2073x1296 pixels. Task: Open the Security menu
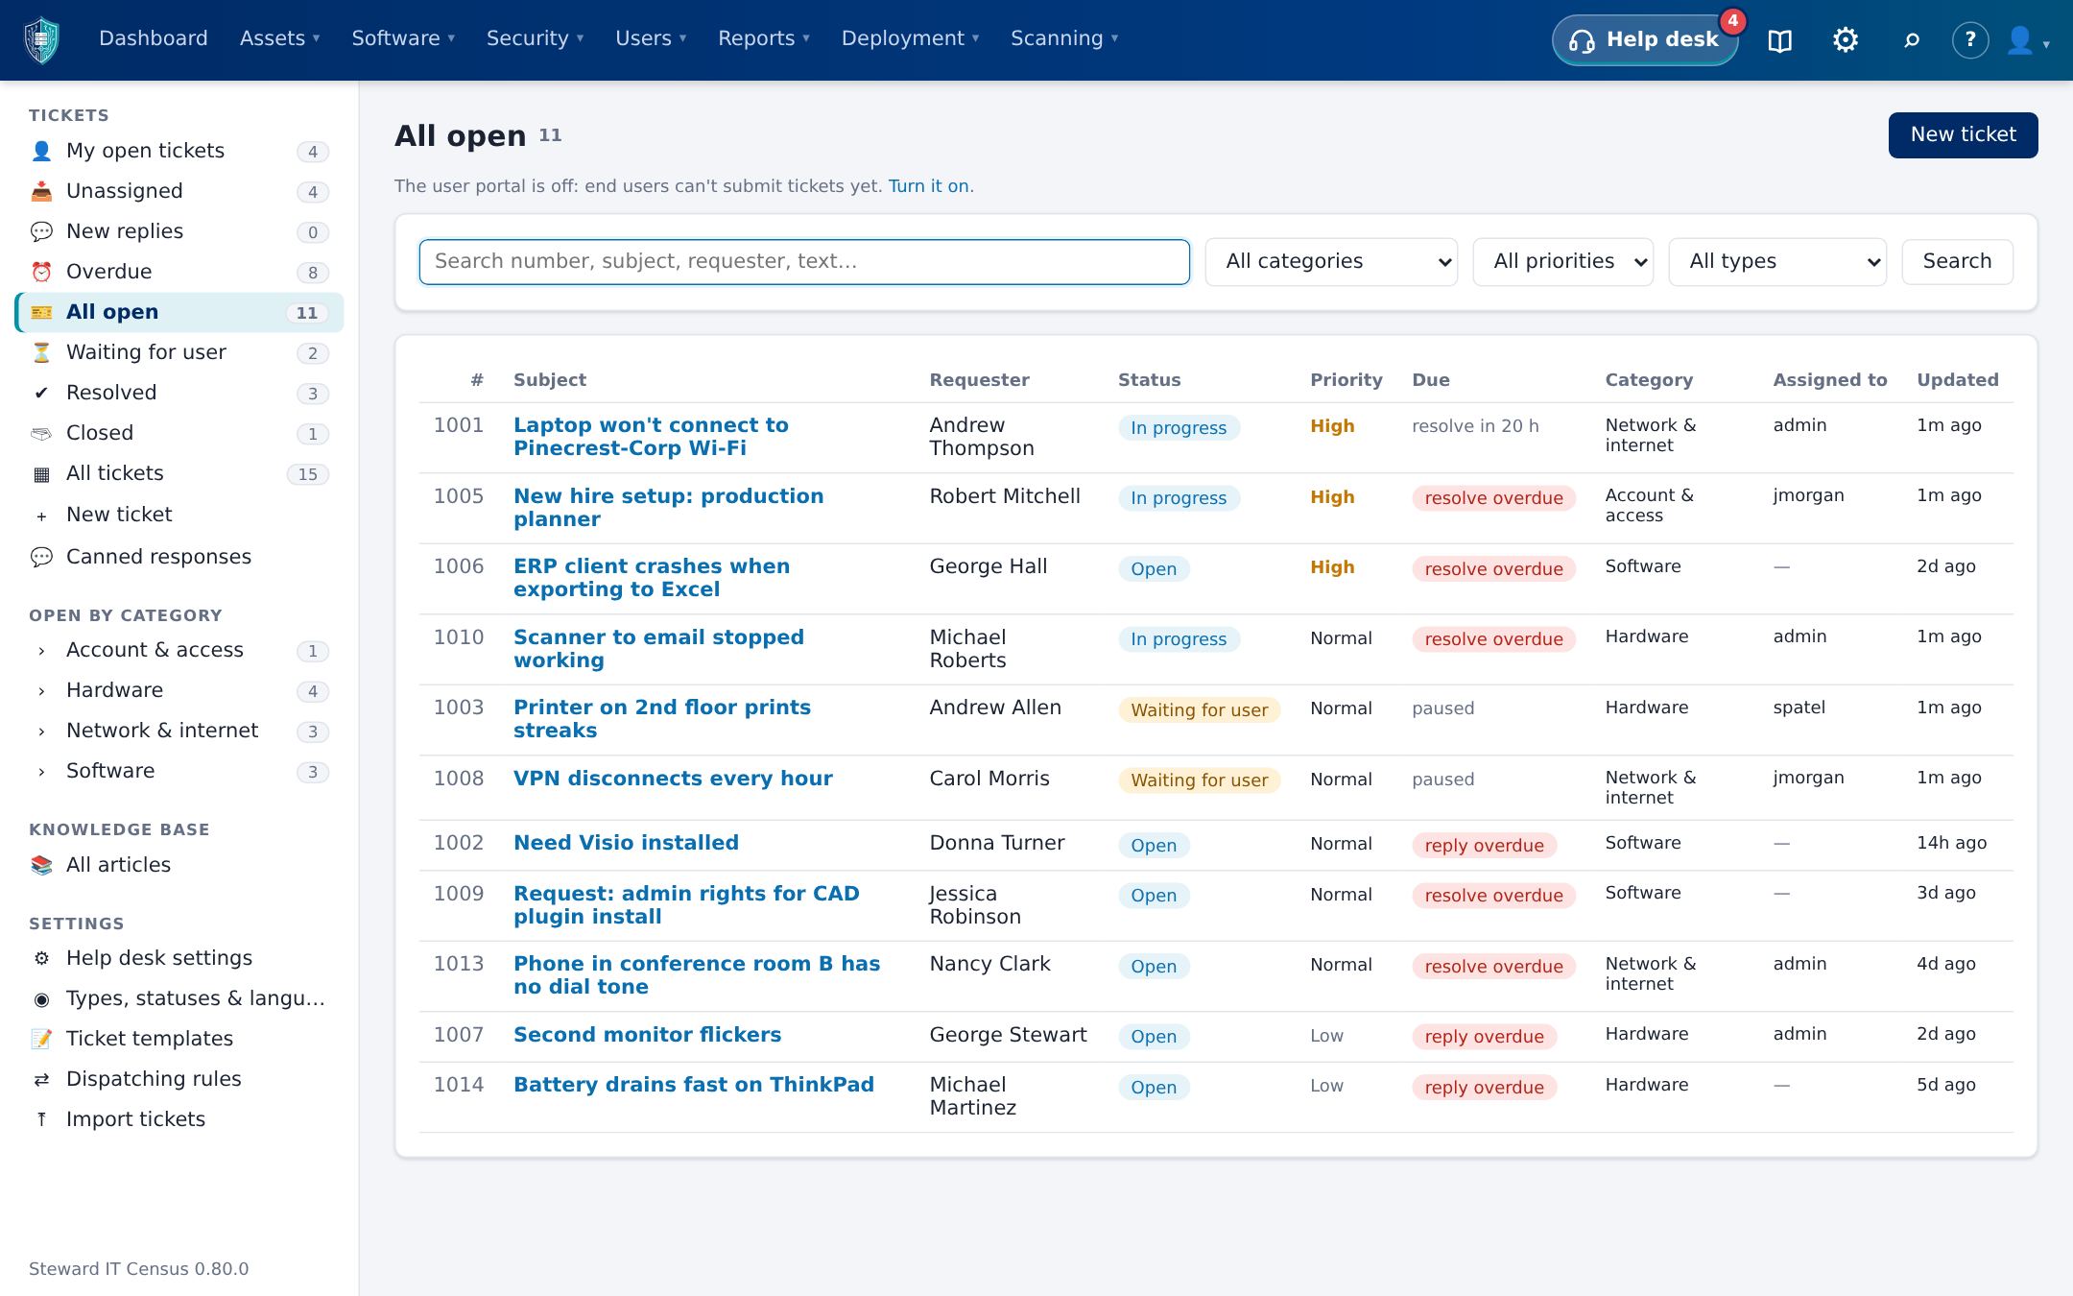pos(535,38)
